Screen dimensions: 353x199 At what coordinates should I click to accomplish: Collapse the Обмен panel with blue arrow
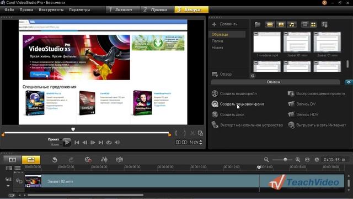[349, 82]
